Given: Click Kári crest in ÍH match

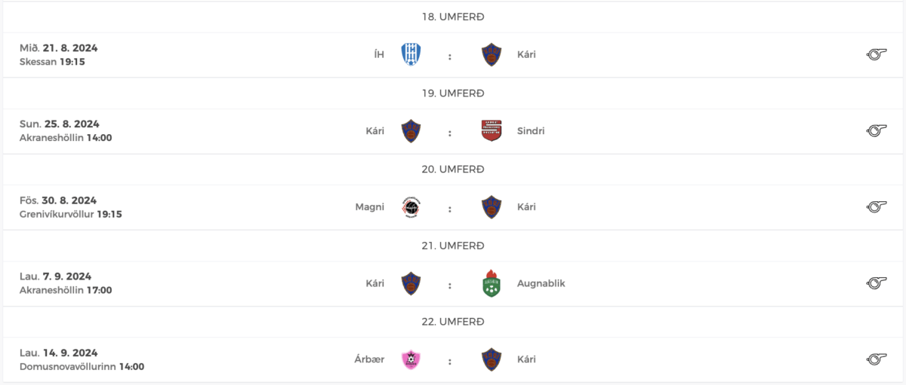Looking at the screenshot, I should click(492, 54).
